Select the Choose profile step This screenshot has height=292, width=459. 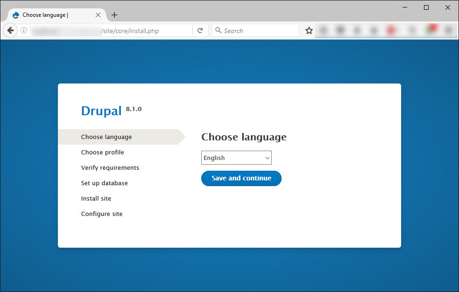102,152
